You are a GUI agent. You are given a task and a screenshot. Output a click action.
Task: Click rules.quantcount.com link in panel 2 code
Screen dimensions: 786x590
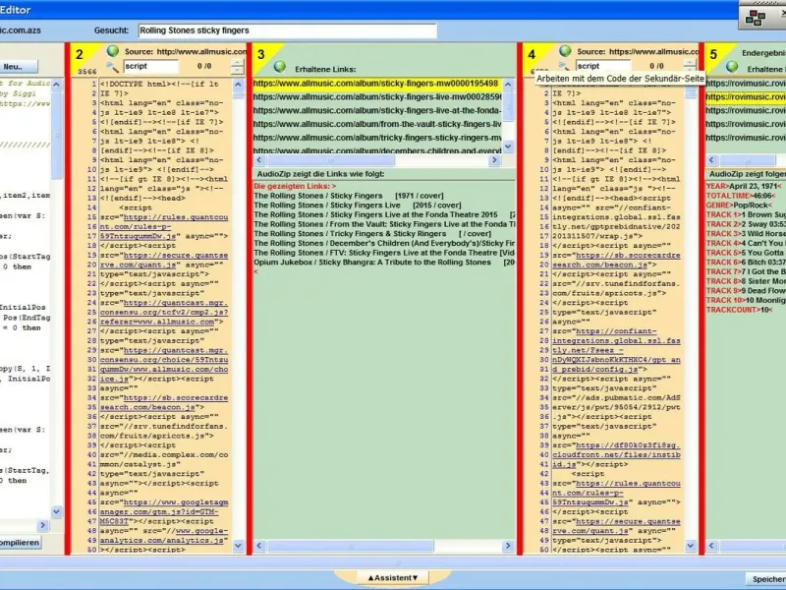click(x=164, y=227)
